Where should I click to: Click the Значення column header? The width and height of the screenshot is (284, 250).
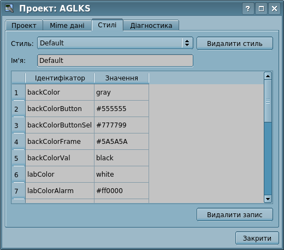[x=121, y=78]
